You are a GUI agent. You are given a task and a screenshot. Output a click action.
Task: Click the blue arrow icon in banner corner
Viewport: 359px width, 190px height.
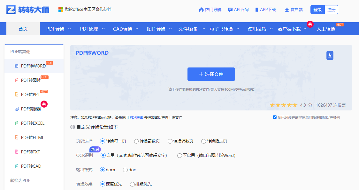click(330, 55)
